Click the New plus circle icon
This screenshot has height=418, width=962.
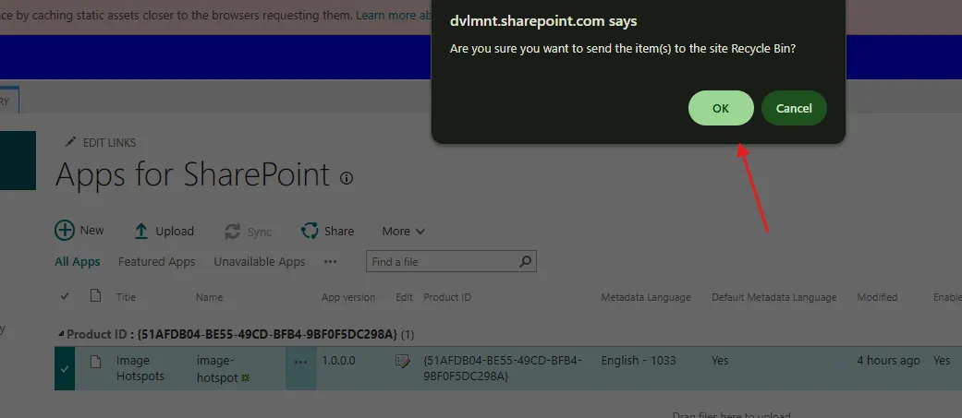click(x=65, y=231)
